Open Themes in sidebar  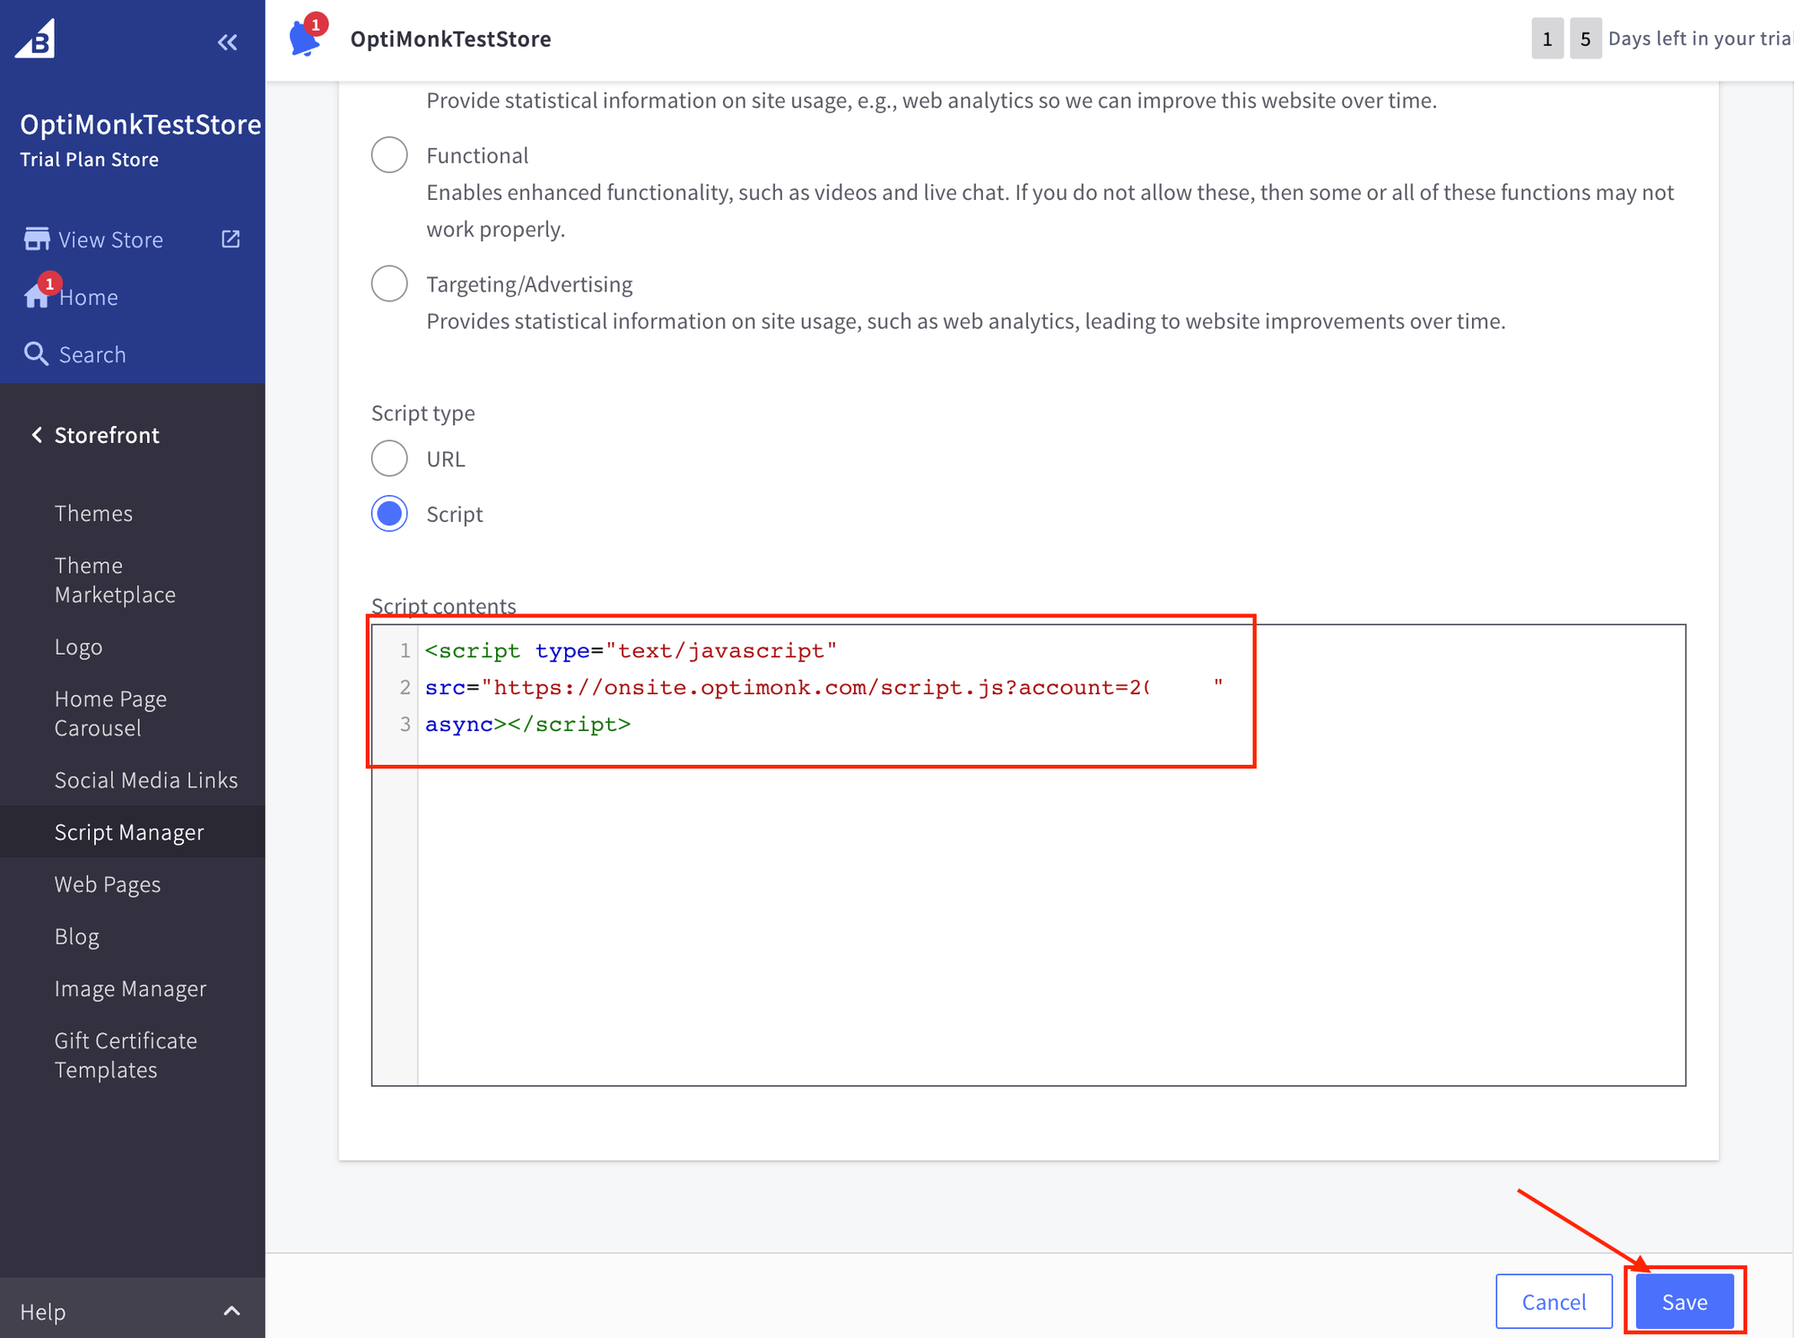(93, 513)
